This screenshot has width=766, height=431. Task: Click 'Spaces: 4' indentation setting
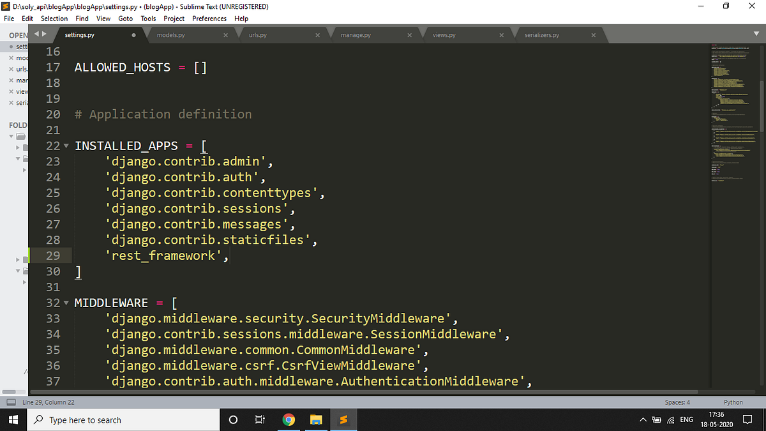pyautogui.click(x=677, y=402)
